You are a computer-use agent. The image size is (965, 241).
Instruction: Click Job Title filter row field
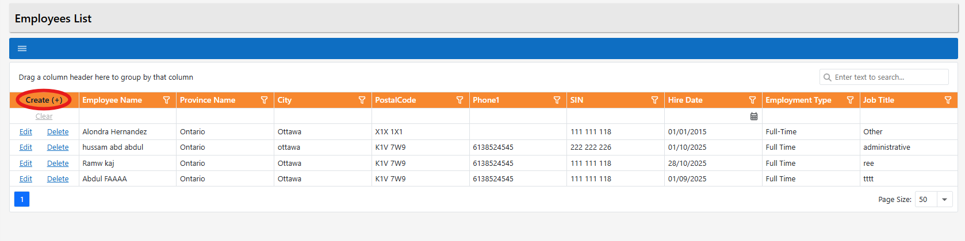pyautogui.click(x=909, y=116)
